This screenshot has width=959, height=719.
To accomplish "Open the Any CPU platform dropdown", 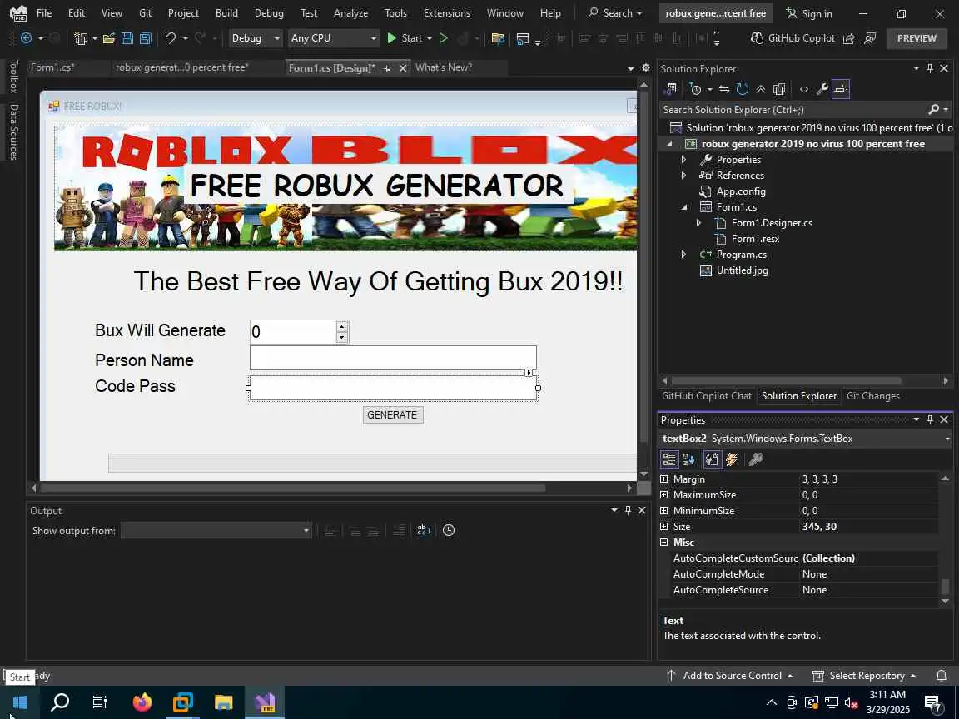I will point(333,38).
